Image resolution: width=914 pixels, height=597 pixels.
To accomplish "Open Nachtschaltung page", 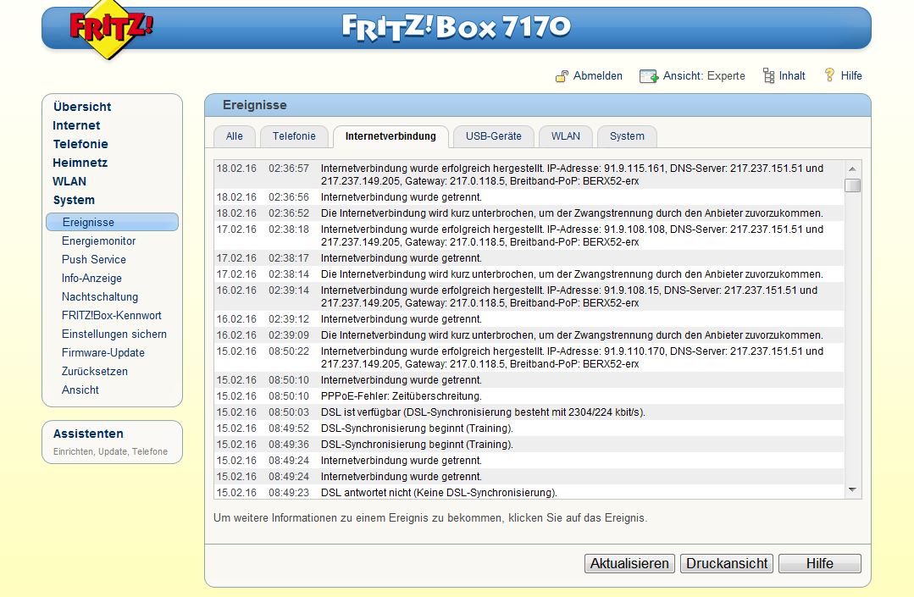I will 100,296.
